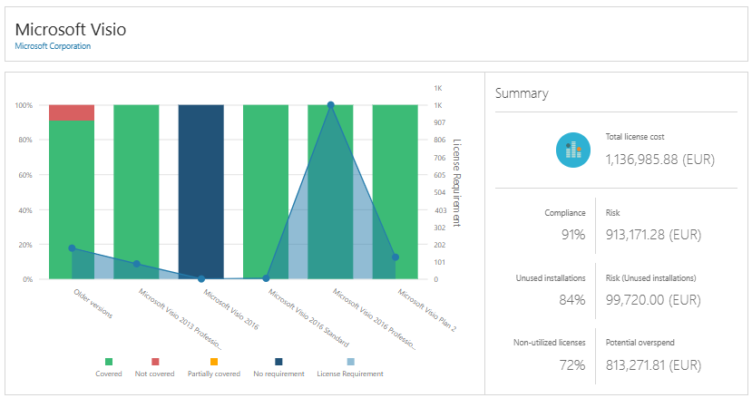Screen dimensions: 752x398
Task: Select the red segment atop the Older versions bar
Action: pos(72,112)
